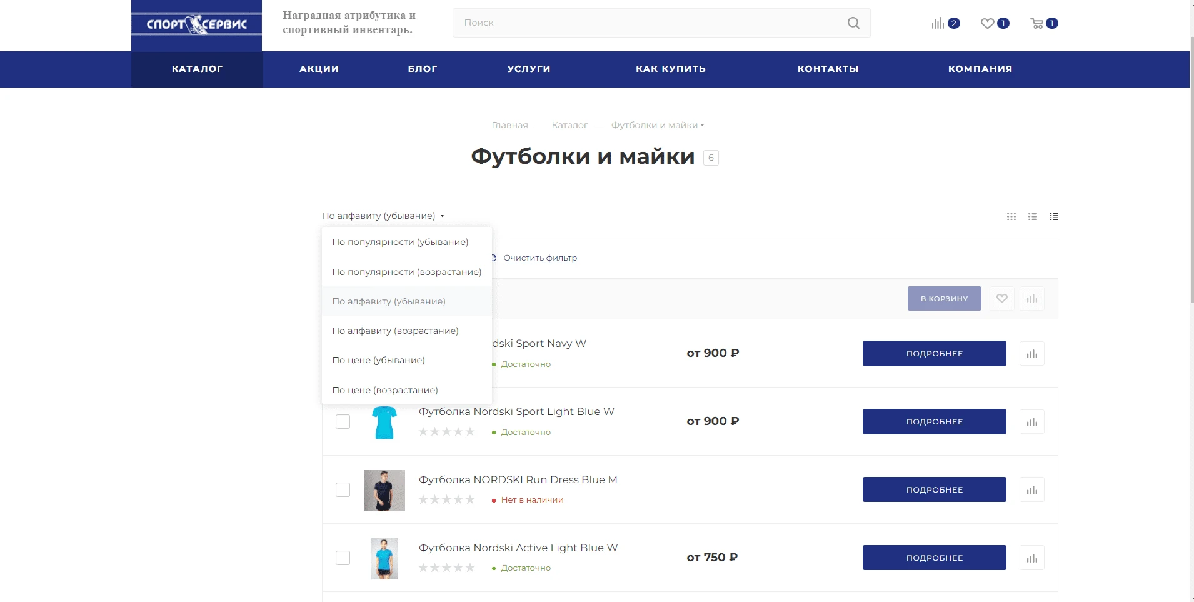Open the Active Light Blue W product thumbnail
The width and height of the screenshot is (1194, 602).
coord(384,559)
